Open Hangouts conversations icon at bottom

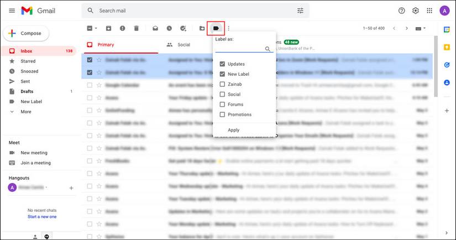click(46, 237)
